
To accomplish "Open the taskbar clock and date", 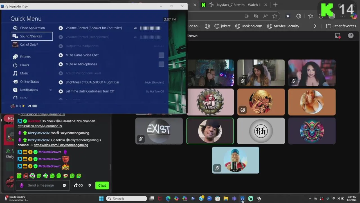I will coord(352,198).
